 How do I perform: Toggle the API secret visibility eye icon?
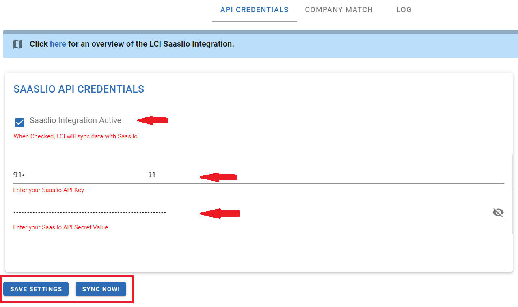coord(498,212)
